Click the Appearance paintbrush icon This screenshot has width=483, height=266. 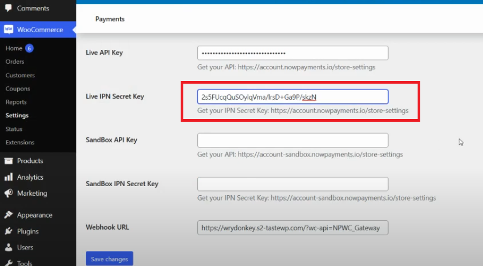9,215
